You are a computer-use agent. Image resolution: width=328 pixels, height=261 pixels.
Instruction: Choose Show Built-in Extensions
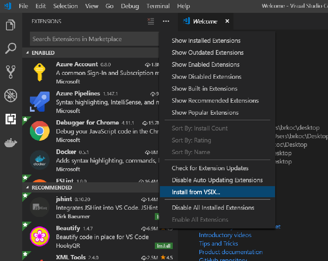tap(217, 89)
